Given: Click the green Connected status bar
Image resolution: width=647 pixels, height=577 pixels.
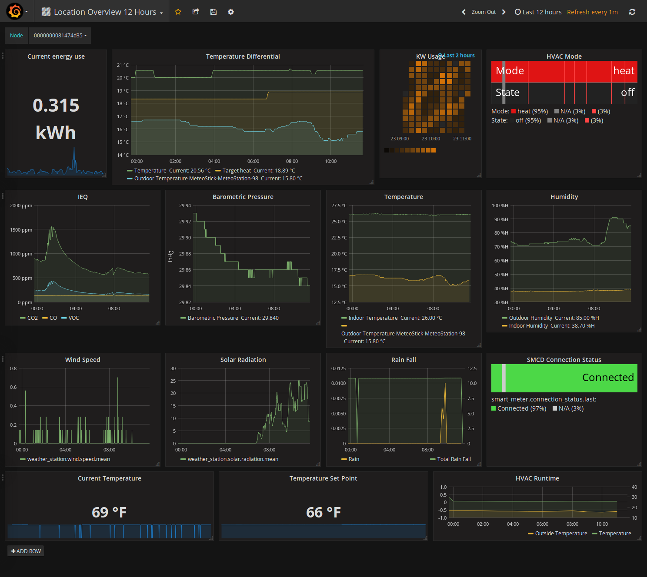Looking at the screenshot, I should coord(564,378).
